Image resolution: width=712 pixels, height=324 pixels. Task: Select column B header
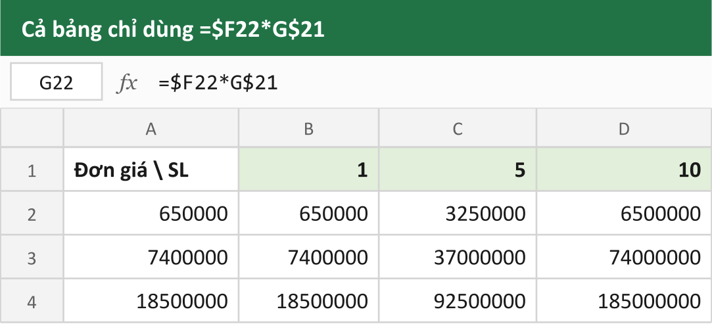pos(308,127)
